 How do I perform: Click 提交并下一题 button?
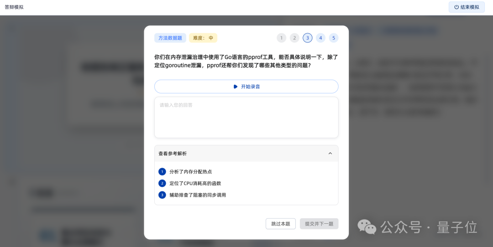click(319, 224)
